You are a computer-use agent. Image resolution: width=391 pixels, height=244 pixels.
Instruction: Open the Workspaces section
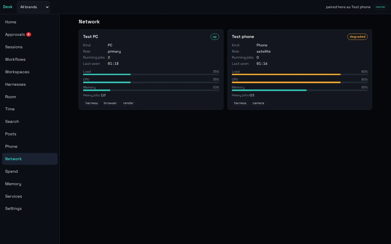(x=30, y=72)
